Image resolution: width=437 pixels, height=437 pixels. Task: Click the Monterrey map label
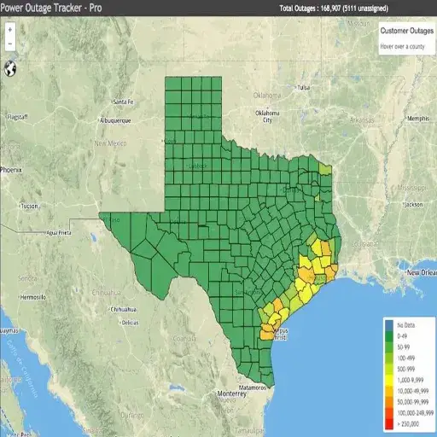click(231, 393)
